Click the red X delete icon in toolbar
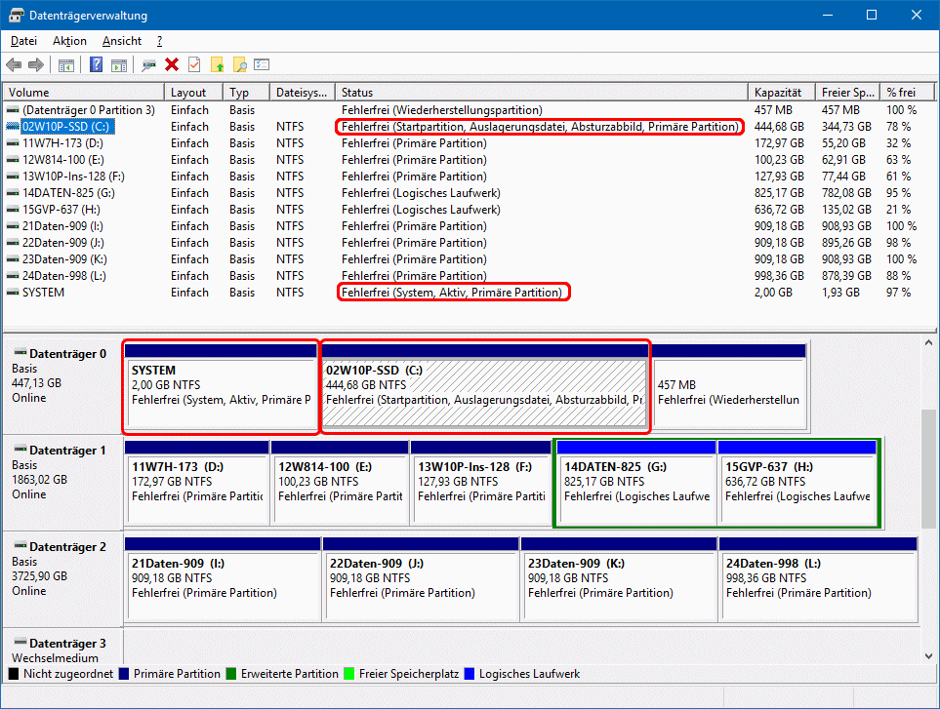The height and width of the screenshot is (709, 940). (172, 65)
